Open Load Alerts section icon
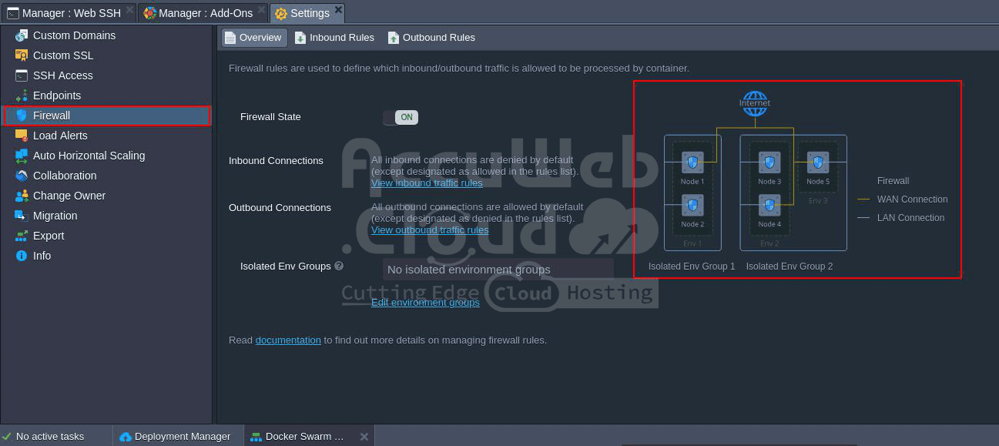This screenshot has width=999, height=446. (x=22, y=136)
